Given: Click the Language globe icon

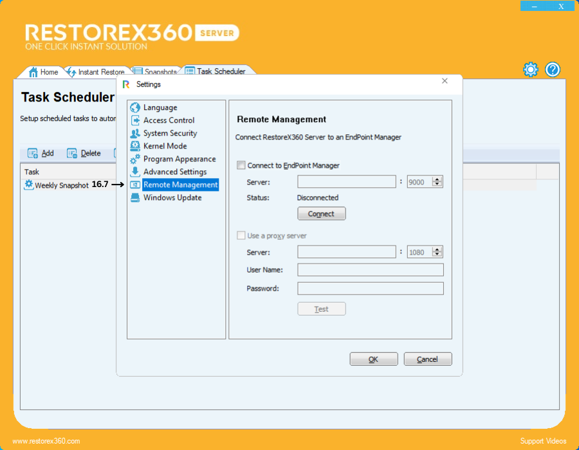Looking at the screenshot, I should coord(135,107).
